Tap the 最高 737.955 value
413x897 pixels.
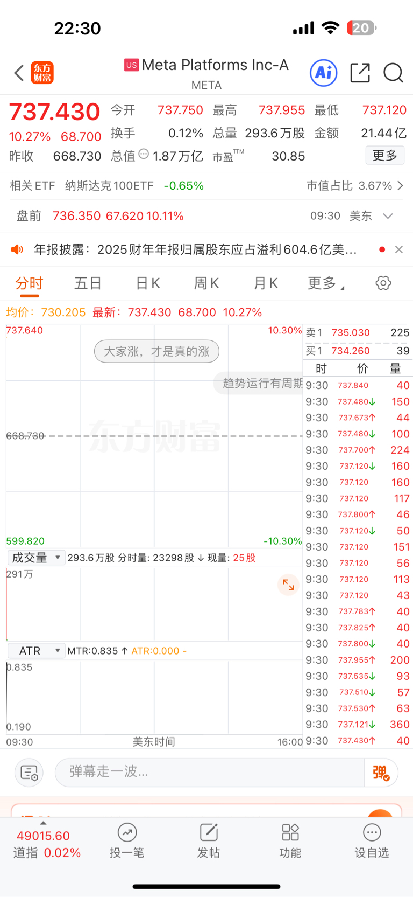282,110
